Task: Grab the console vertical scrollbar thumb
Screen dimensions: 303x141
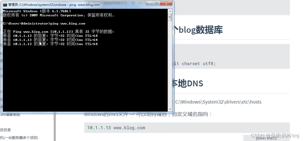Action: pos(170,17)
